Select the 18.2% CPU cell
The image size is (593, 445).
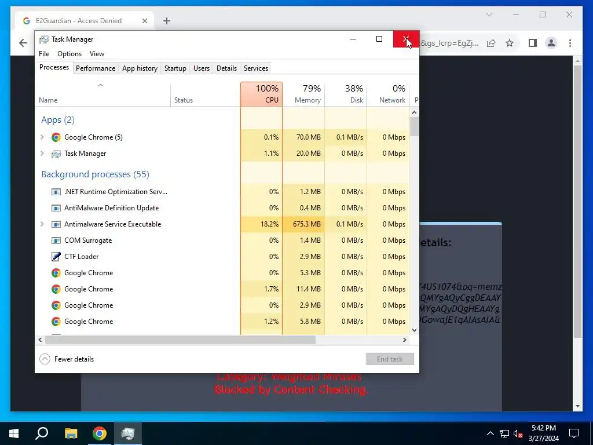coord(261,224)
